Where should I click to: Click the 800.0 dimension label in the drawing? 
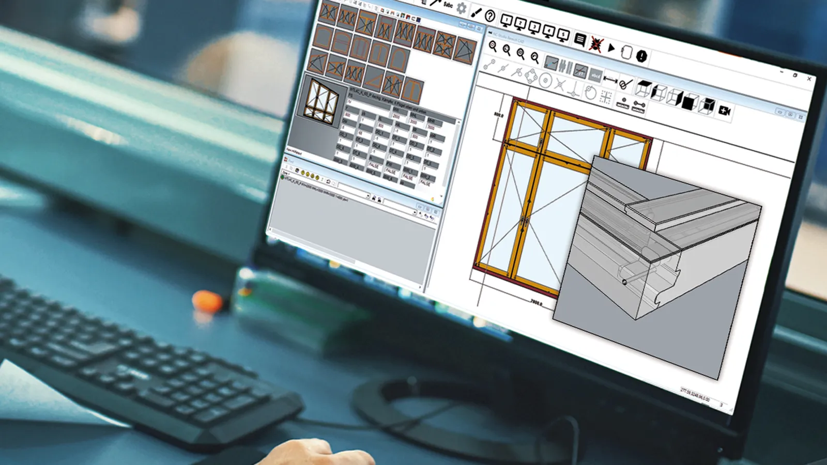pyautogui.click(x=498, y=114)
